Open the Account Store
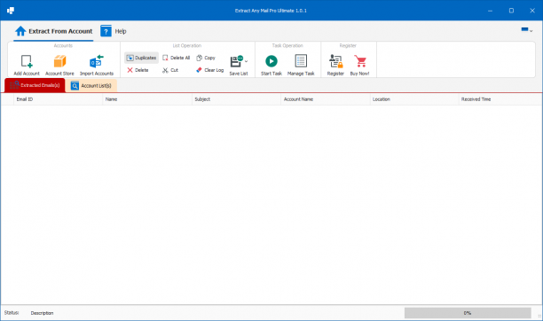The image size is (543, 321). tap(59, 65)
